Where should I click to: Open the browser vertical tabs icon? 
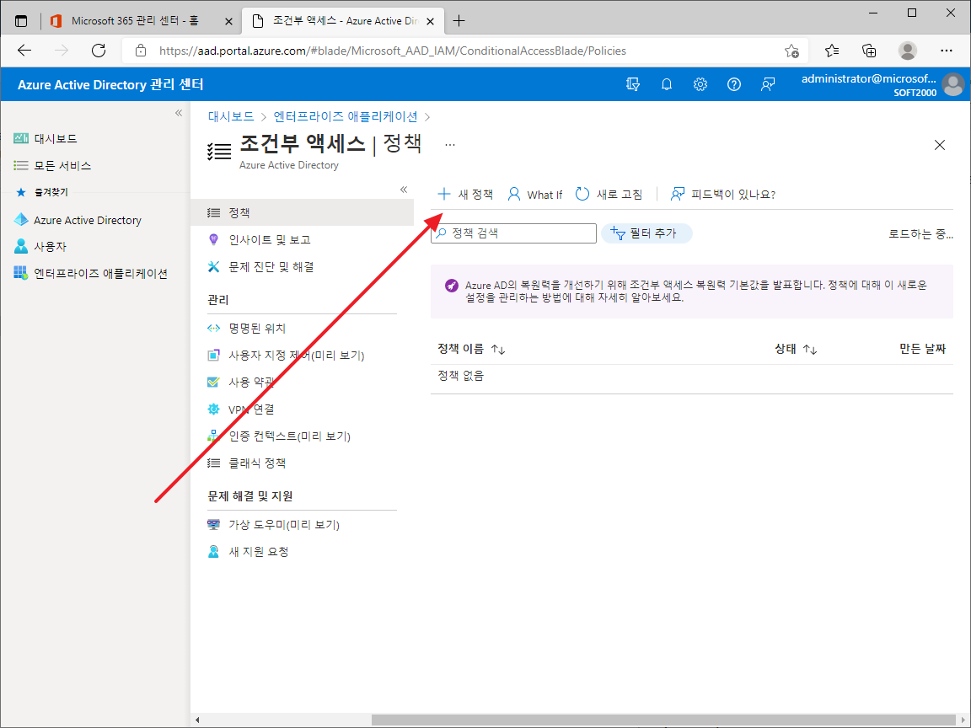[21, 20]
